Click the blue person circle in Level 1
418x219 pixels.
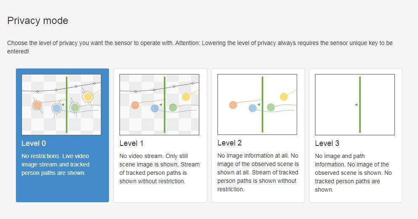pyautogui.click(x=154, y=108)
